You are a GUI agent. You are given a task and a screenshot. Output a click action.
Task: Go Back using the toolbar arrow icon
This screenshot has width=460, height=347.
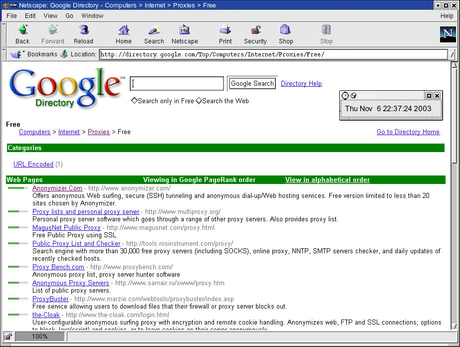(22, 30)
